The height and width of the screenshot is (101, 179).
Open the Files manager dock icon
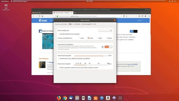coord(77,98)
